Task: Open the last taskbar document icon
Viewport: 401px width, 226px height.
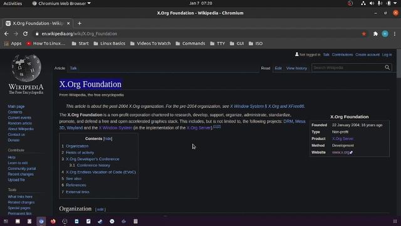Action: [x=135, y=221]
